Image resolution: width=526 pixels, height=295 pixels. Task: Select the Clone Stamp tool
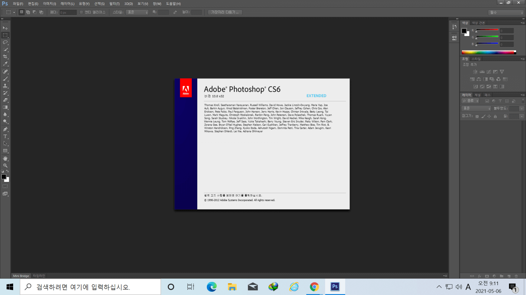click(x=5, y=86)
